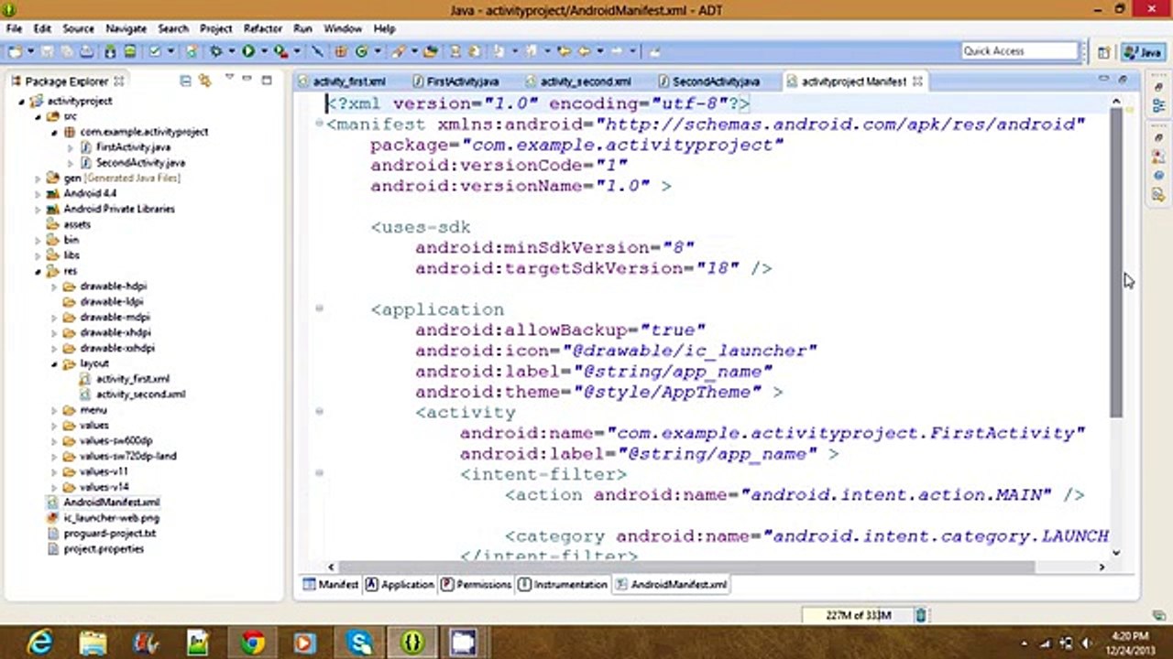This screenshot has width=1173, height=659.
Task: Click the Android SDK Manager toolbar icon
Action: tap(110, 51)
